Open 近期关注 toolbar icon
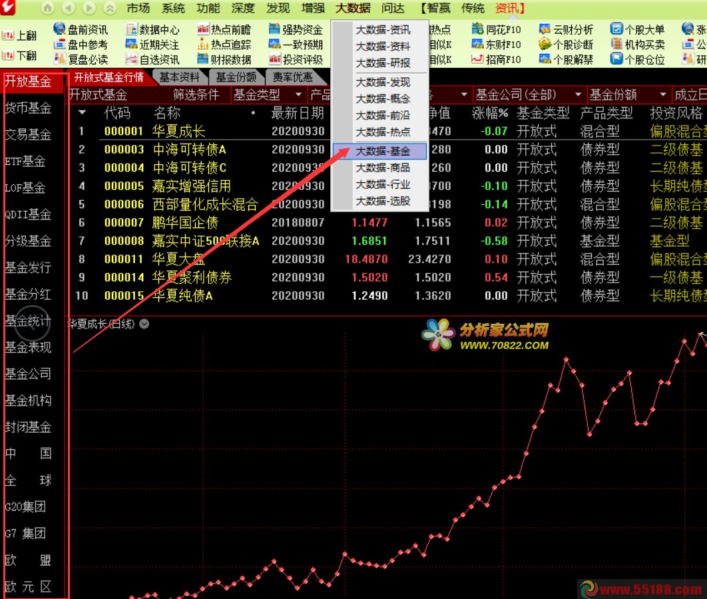The height and width of the screenshot is (599, 707). pos(131,44)
